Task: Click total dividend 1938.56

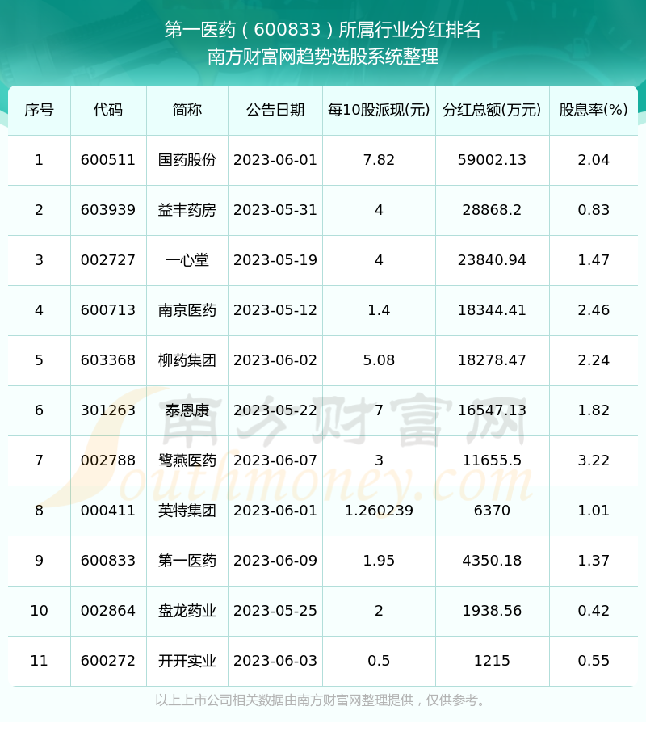Action: coord(492,610)
